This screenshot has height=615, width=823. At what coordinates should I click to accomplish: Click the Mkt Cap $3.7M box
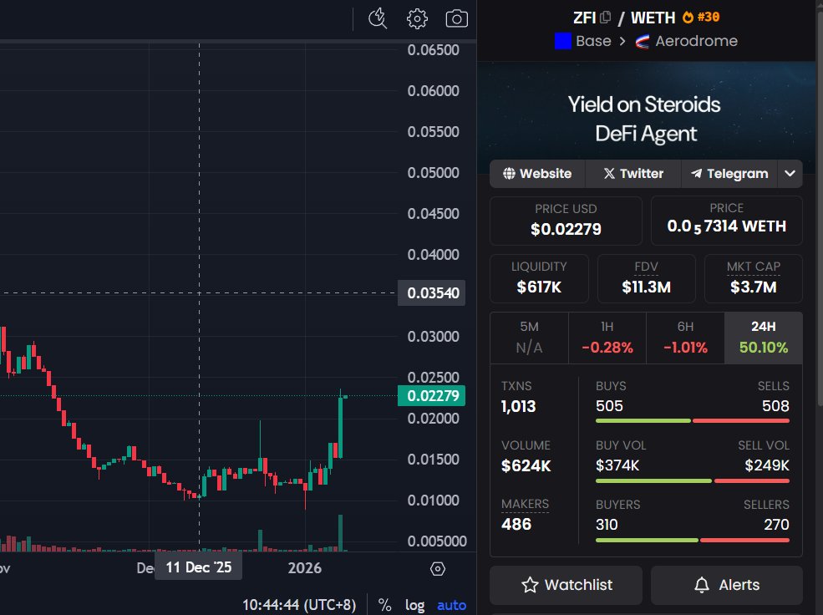[753, 278]
